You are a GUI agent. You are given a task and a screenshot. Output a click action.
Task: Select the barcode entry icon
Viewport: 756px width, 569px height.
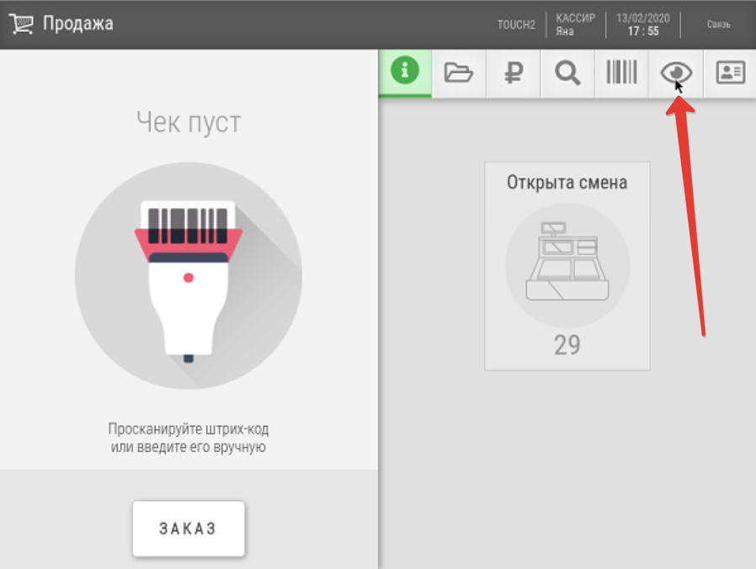(621, 72)
